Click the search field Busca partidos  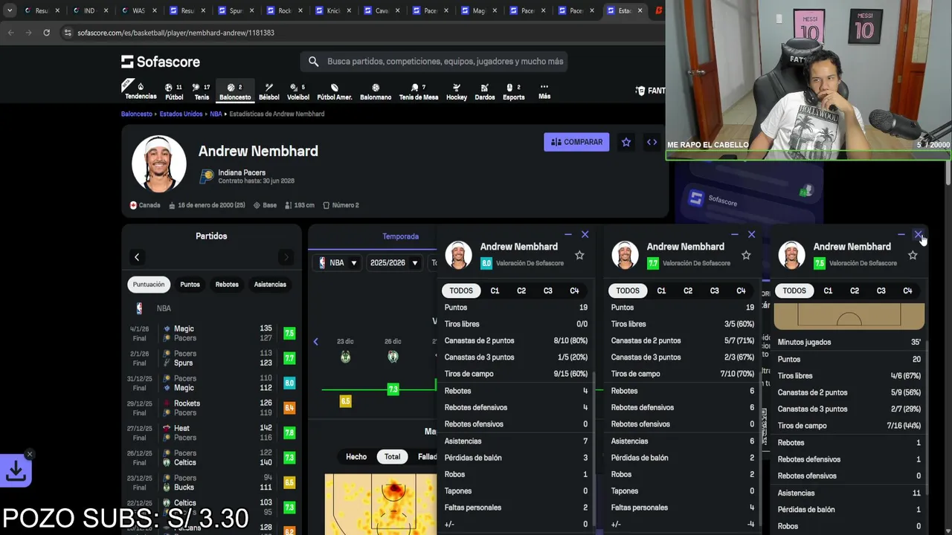pyautogui.click(x=434, y=62)
